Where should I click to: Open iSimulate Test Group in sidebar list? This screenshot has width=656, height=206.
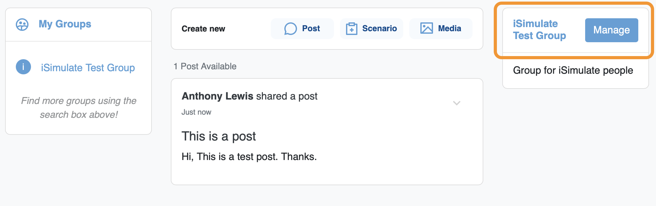pos(88,68)
